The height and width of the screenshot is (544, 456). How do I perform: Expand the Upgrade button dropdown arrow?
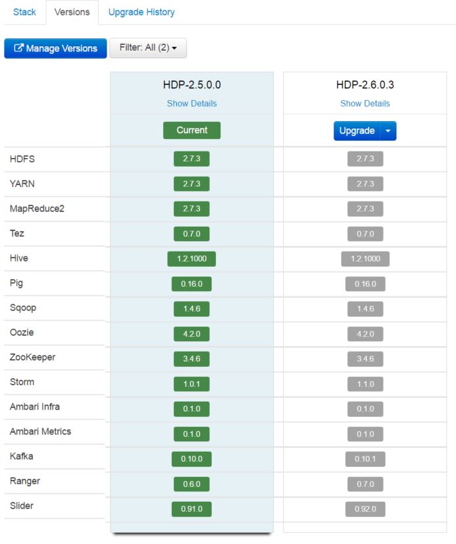(x=388, y=130)
